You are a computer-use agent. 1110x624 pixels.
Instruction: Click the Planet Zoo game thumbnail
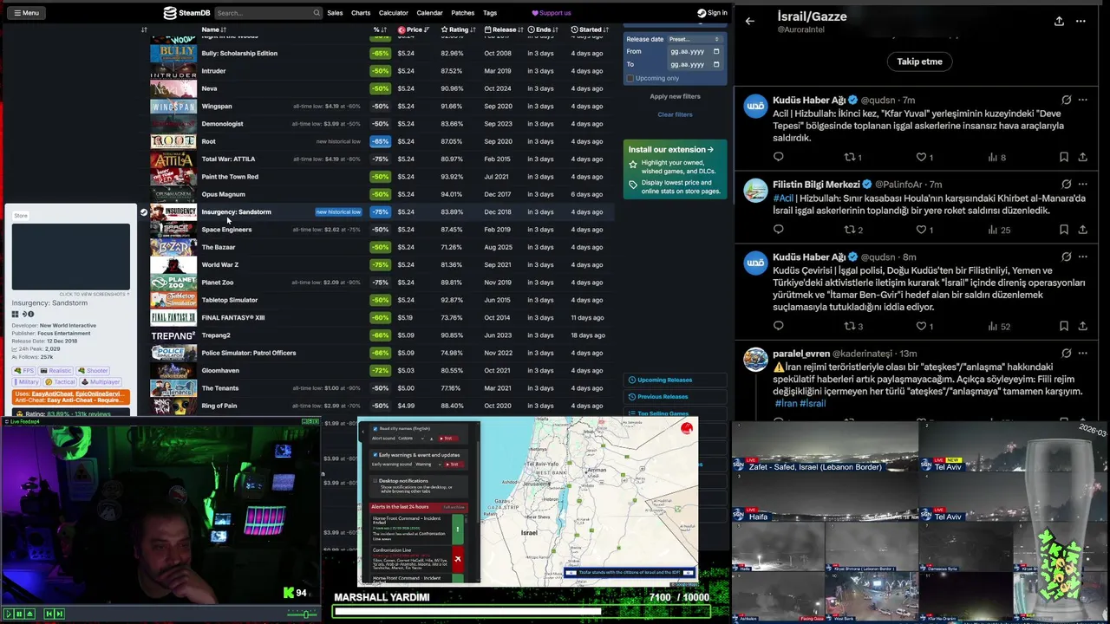pyautogui.click(x=173, y=283)
